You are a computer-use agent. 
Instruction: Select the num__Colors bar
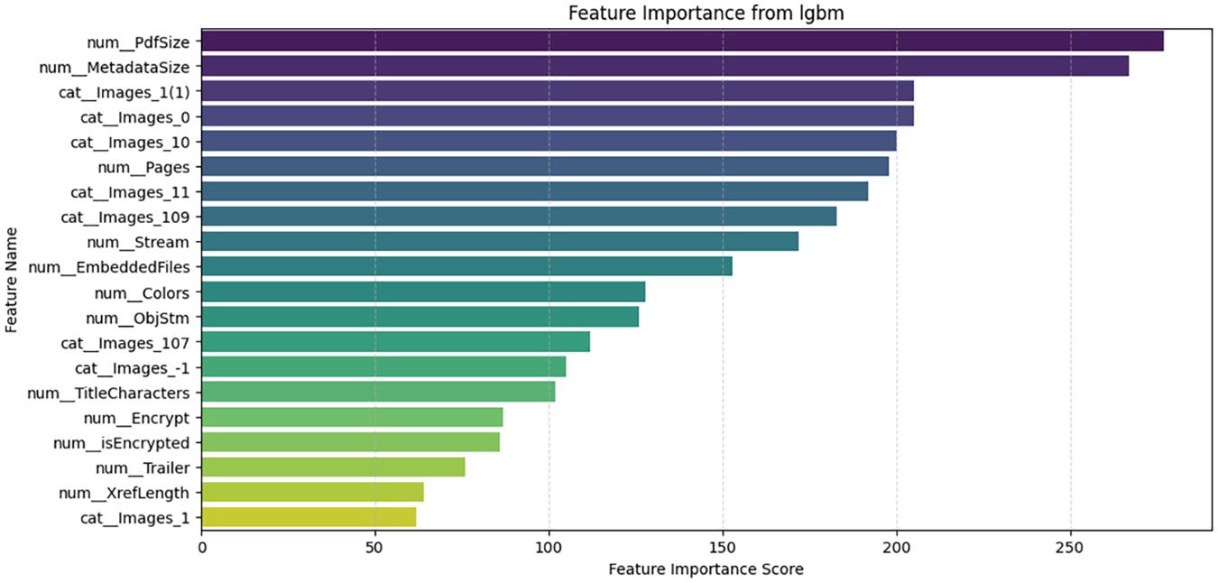tap(423, 291)
